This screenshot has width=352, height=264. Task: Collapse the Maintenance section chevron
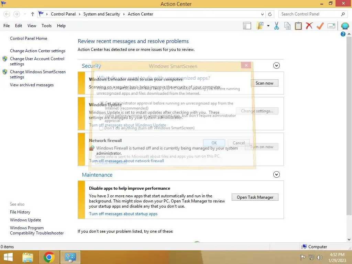click(x=276, y=174)
